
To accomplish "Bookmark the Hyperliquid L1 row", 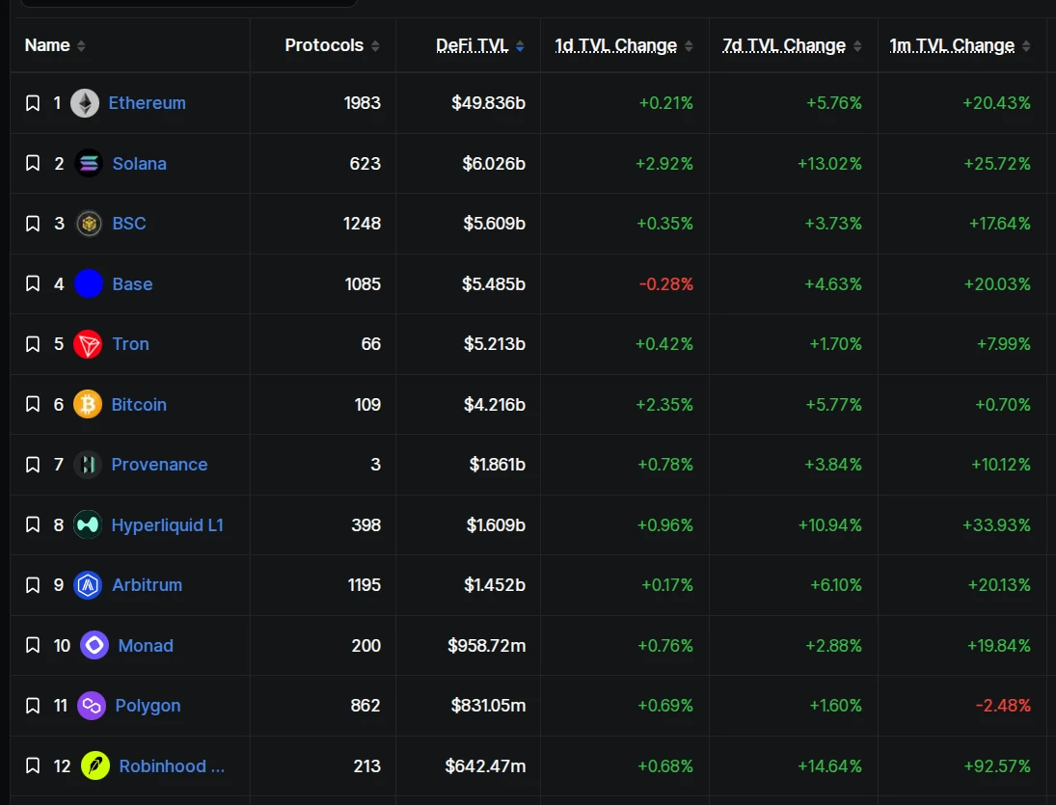I will (33, 525).
